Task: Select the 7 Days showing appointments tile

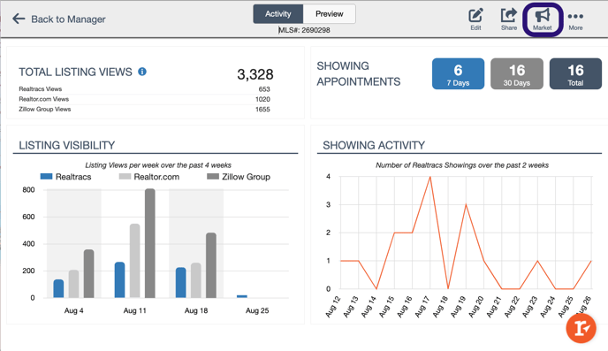Action: point(458,73)
